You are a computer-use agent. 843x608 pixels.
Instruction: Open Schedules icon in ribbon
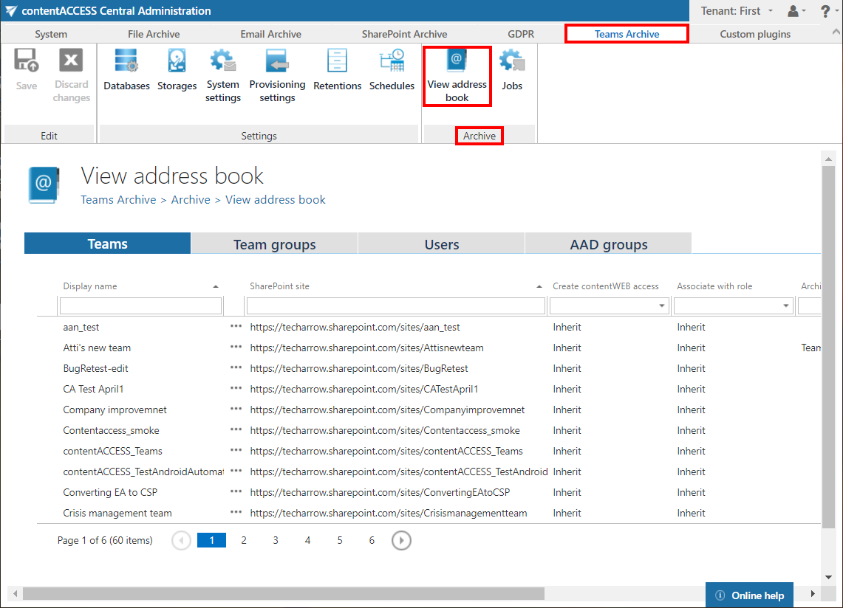click(391, 71)
